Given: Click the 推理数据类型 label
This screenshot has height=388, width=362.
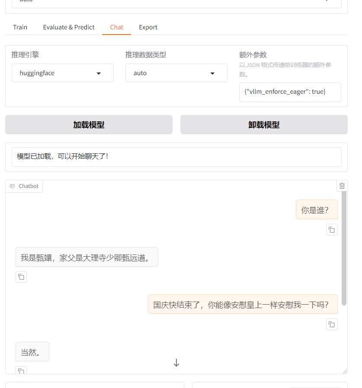Looking at the screenshot, I should pos(146,55).
